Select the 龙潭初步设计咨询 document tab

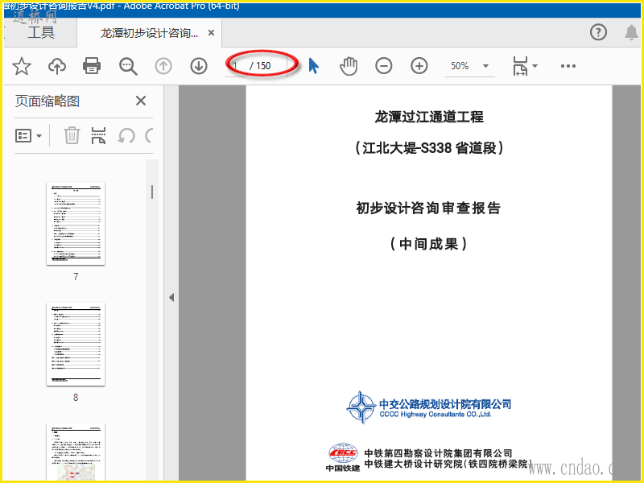(149, 33)
